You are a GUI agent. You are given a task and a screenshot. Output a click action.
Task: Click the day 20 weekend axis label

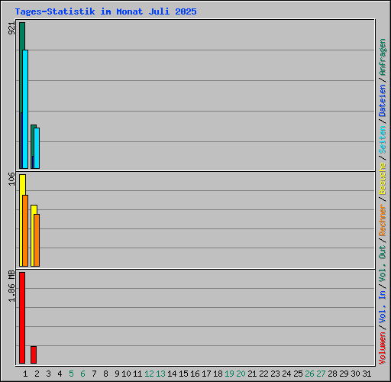241,374
